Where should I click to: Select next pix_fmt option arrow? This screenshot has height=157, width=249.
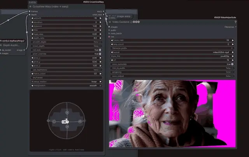point(233,56)
